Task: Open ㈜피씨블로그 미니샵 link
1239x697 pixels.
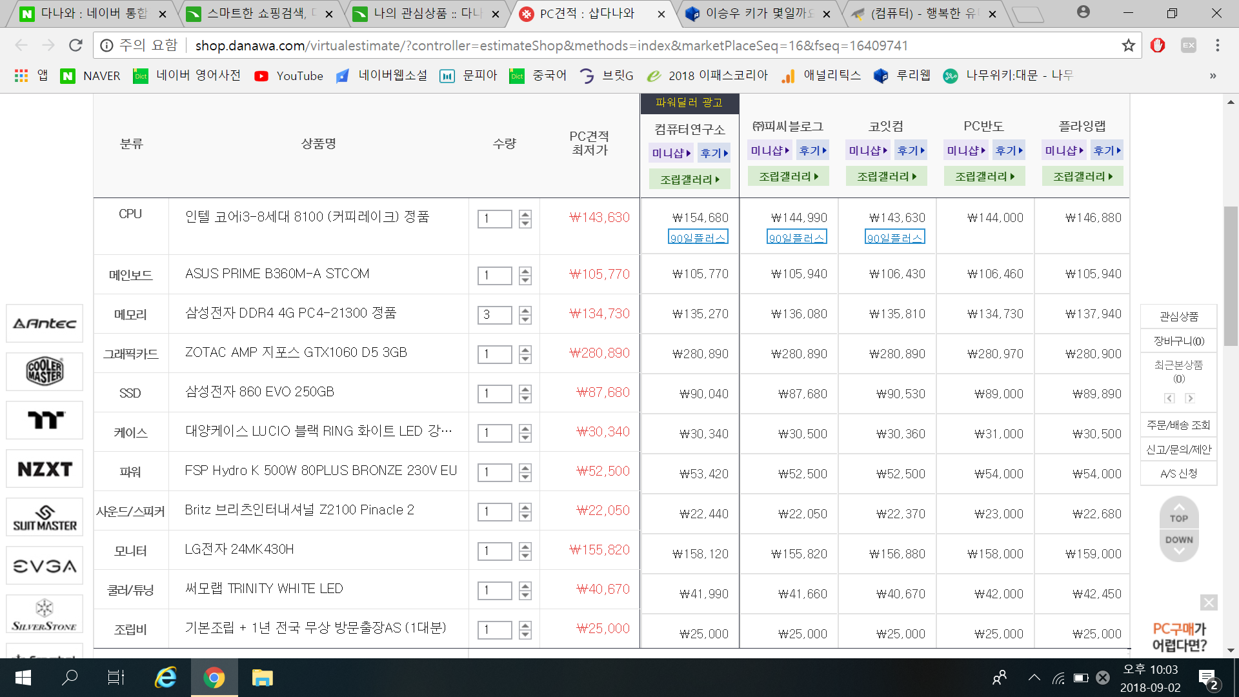Action: (770, 150)
